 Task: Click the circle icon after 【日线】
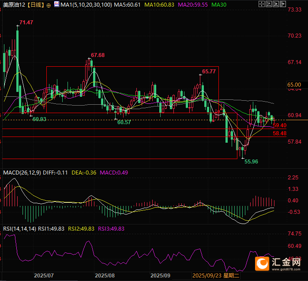(x=48, y=5)
